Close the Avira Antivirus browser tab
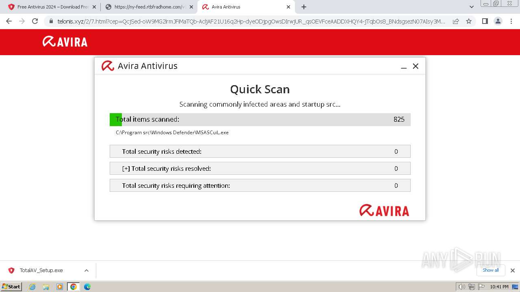Image resolution: width=520 pixels, height=292 pixels. point(288,7)
